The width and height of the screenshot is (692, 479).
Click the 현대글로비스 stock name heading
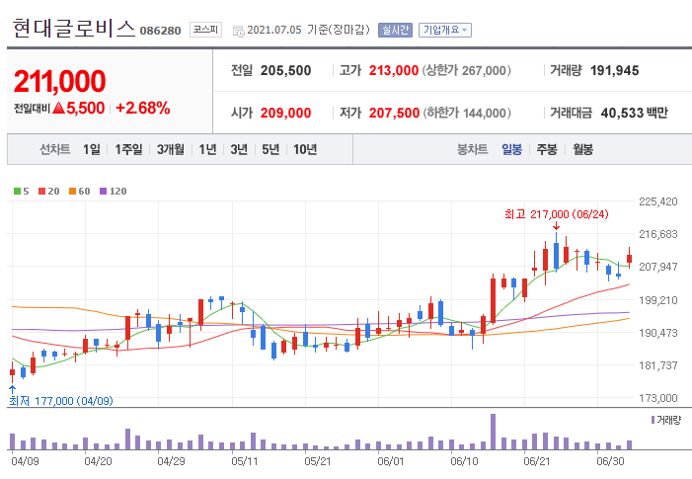(x=73, y=29)
